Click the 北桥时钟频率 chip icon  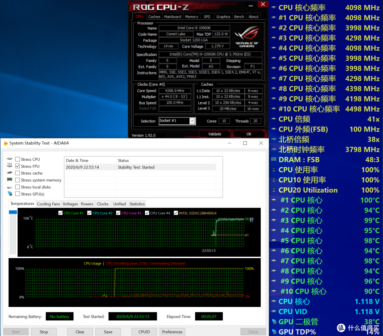click(x=274, y=149)
